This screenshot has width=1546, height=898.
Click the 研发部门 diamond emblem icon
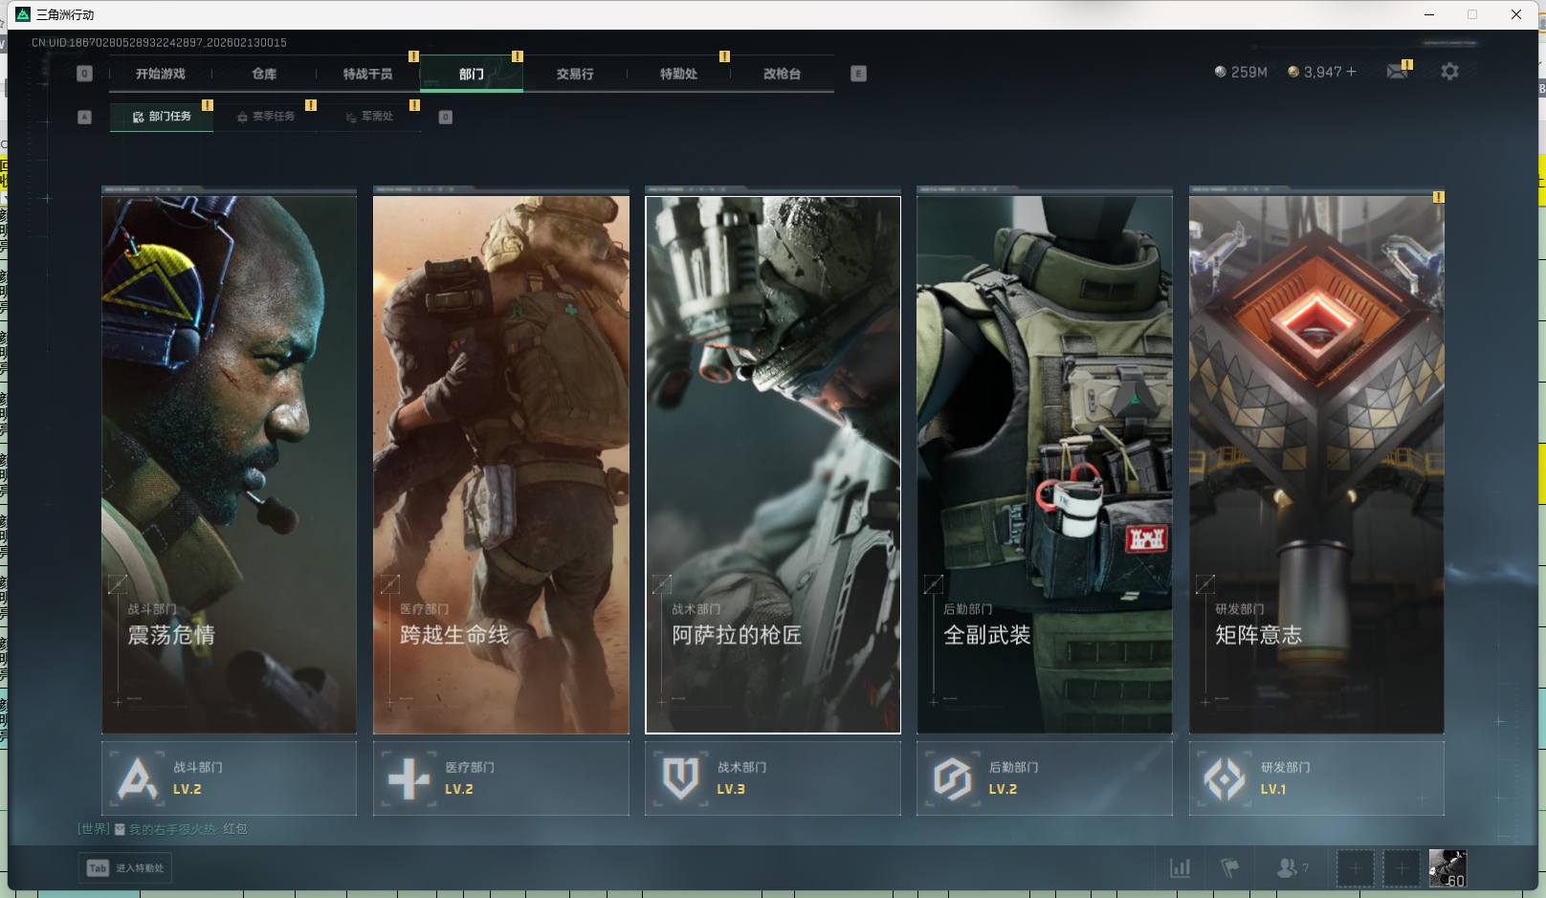pos(1224,778)
